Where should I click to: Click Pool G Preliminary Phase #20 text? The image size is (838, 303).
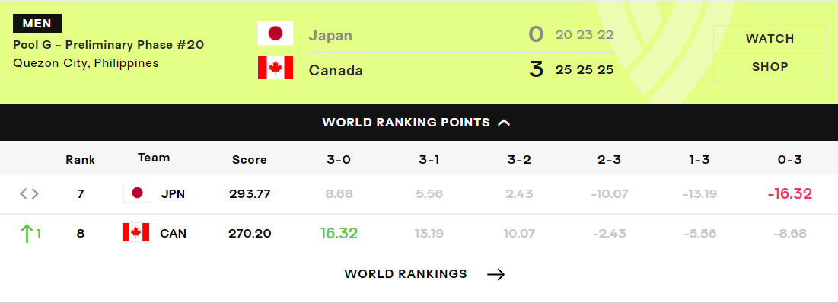pyautogui.click(x=109, y=45)
